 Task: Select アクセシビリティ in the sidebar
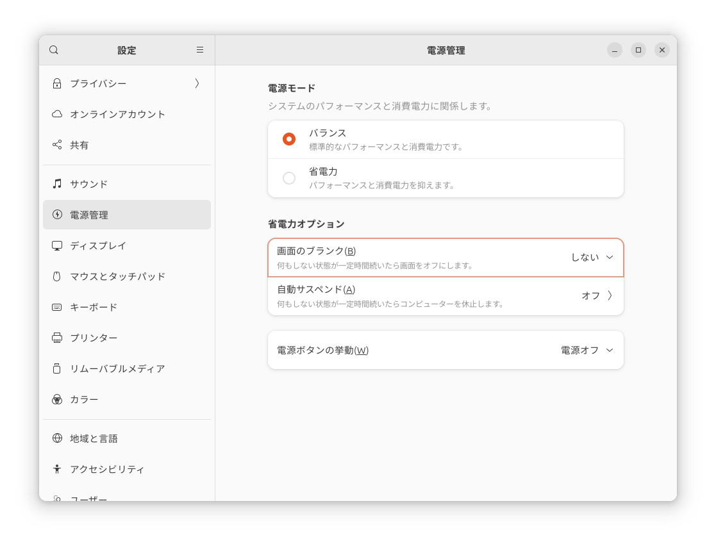click(107, 469)
